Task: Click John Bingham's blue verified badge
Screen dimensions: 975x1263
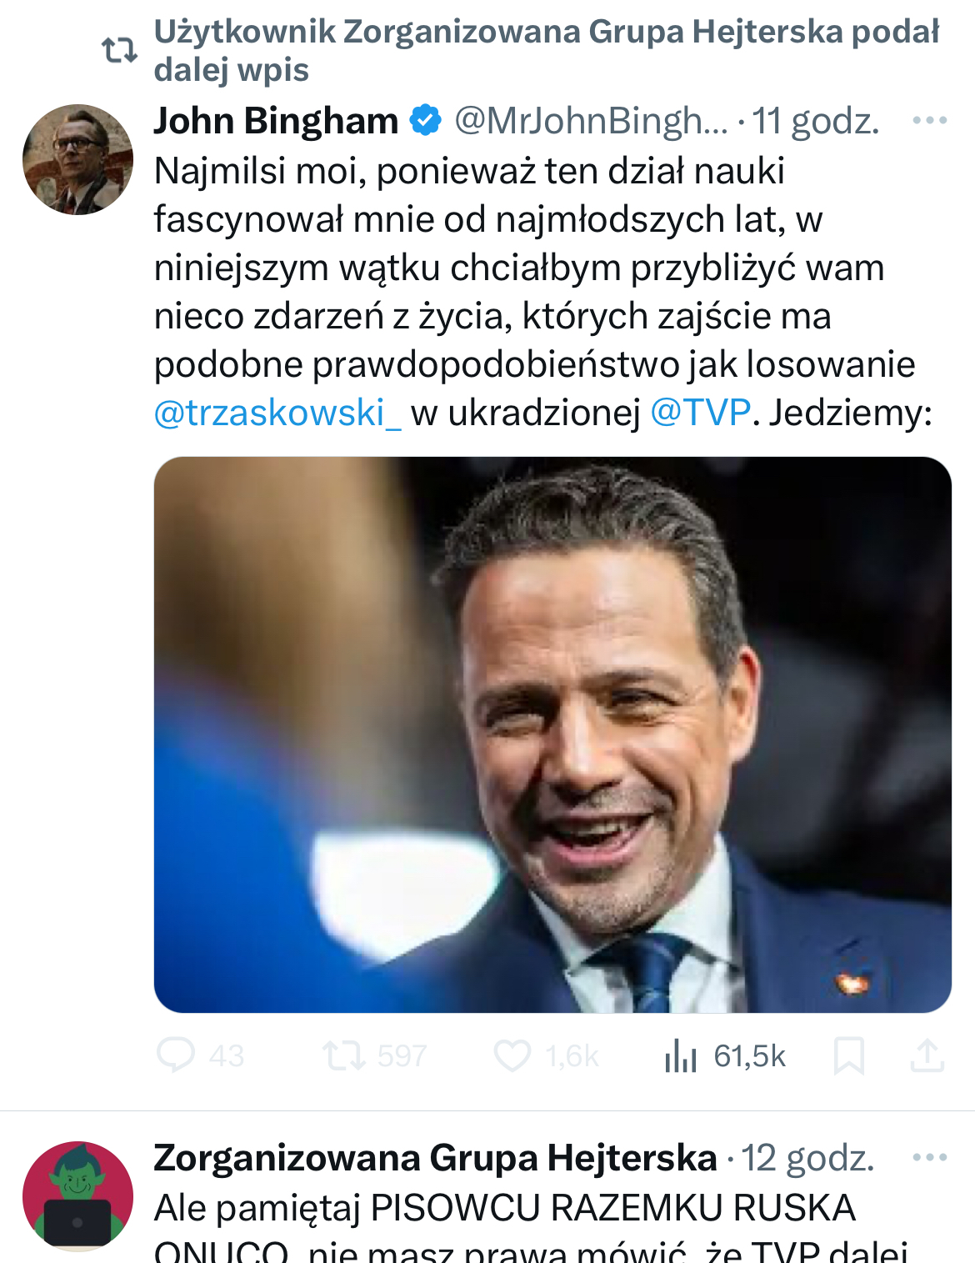Action: pos(426,121)
